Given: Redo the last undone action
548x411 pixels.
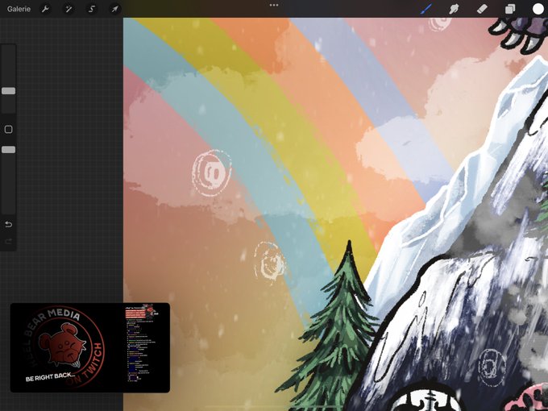Looking at the screenshot, I should click(x=8, y=241).
